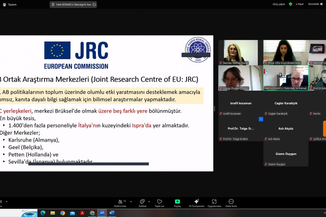Expand the audio options arrow in toolbar

[7, 202]
